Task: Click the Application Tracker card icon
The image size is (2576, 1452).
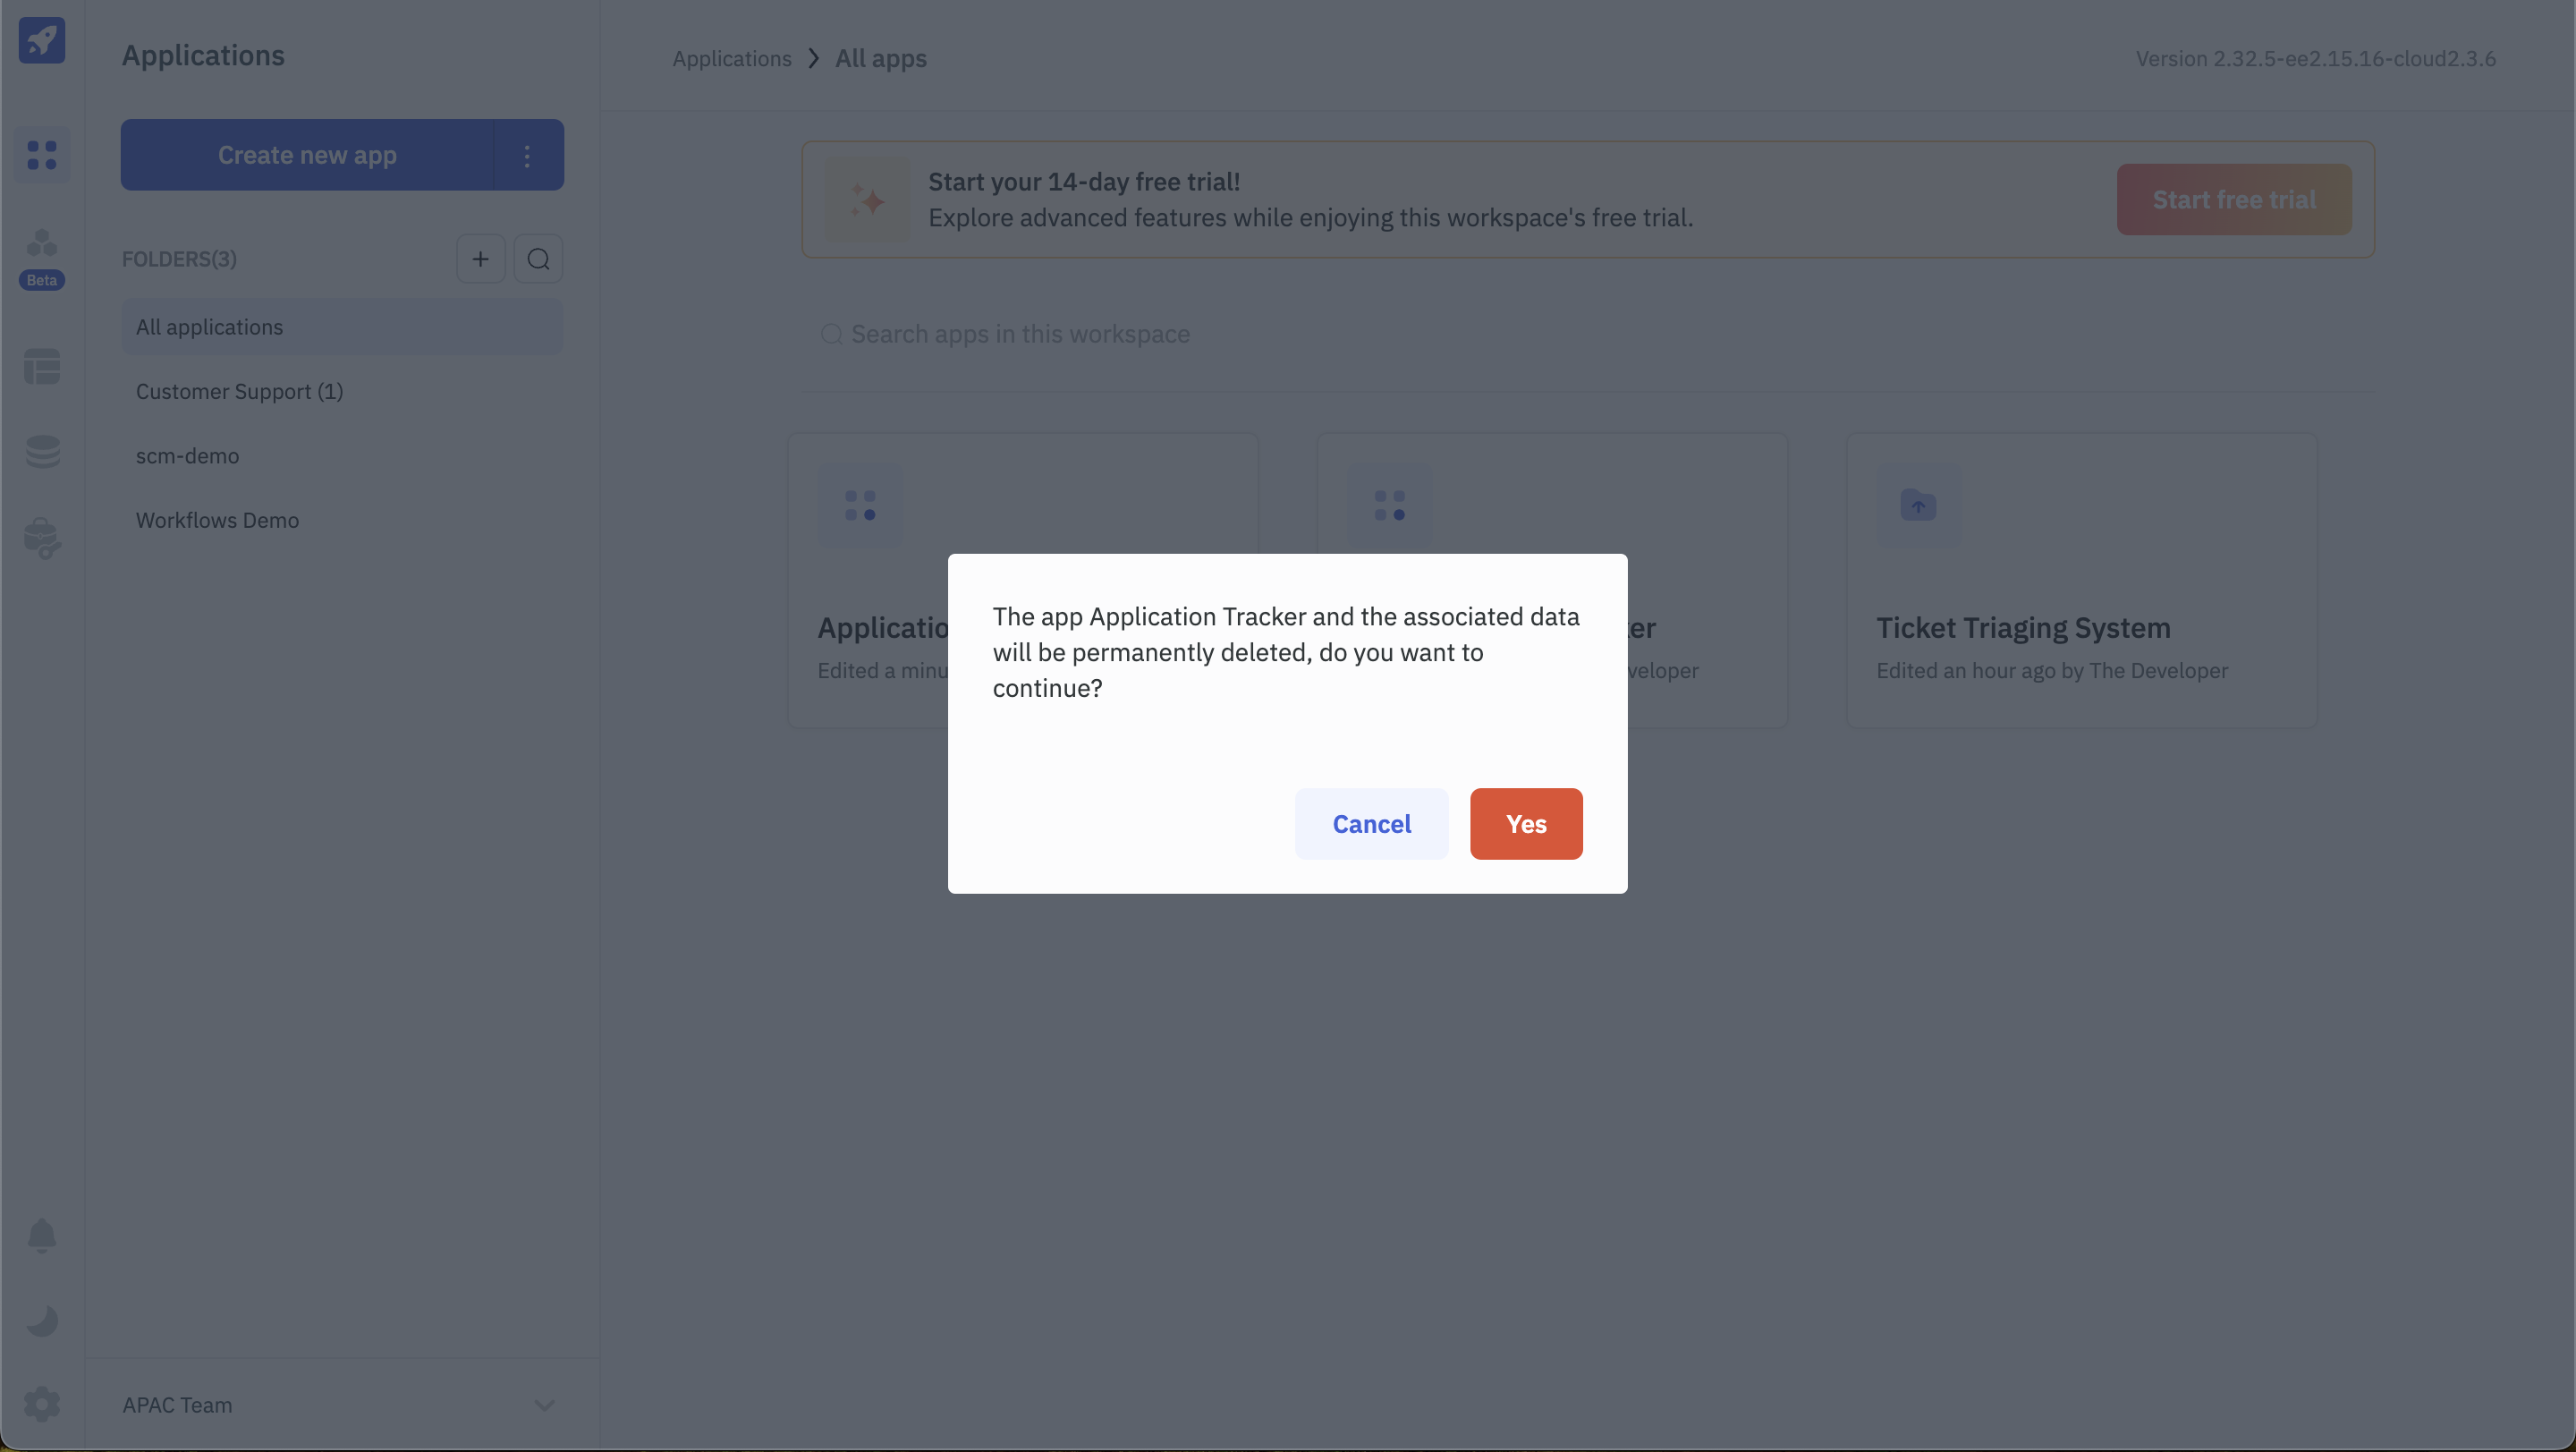Action: (x=860, y=505)
